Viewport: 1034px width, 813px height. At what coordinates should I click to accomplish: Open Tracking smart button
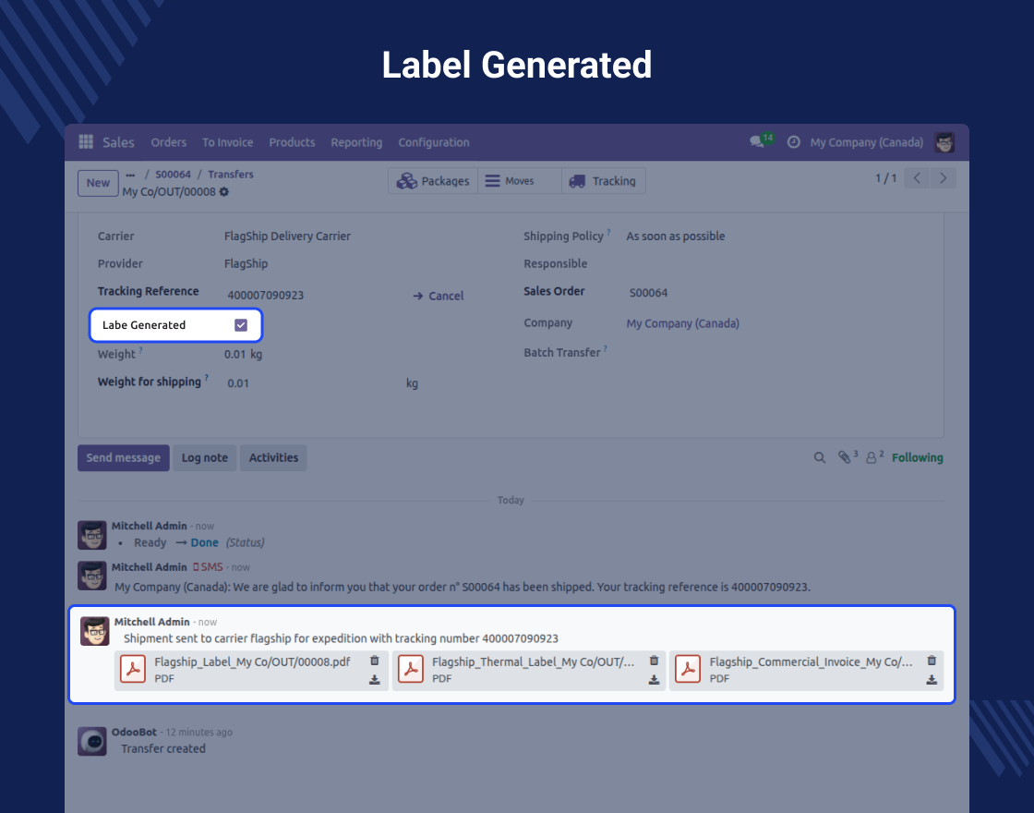(604, 181)
